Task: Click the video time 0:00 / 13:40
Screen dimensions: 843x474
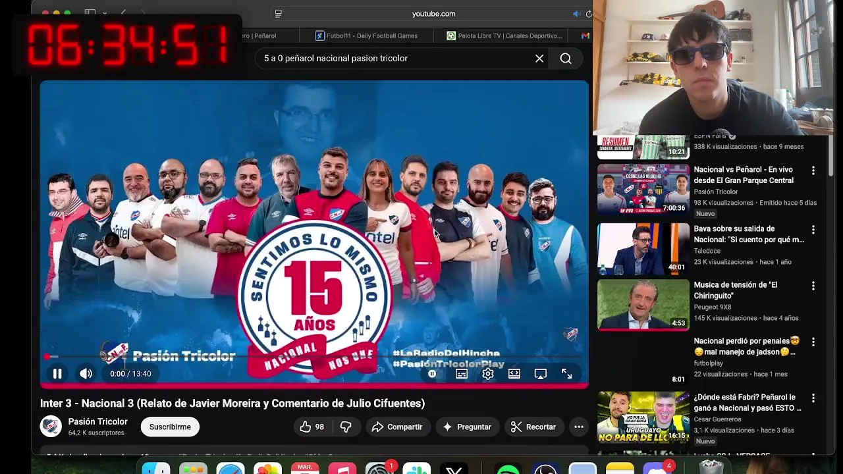Action: pos(130,373)
